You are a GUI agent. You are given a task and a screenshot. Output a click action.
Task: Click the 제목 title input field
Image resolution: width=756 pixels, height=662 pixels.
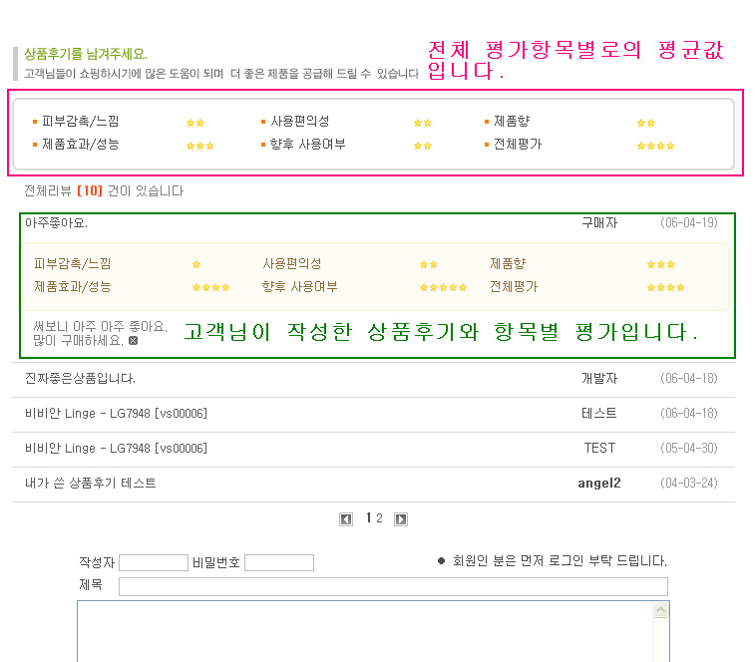point(393,586)
